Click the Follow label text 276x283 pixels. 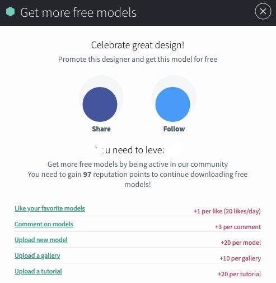pos(174,129)
